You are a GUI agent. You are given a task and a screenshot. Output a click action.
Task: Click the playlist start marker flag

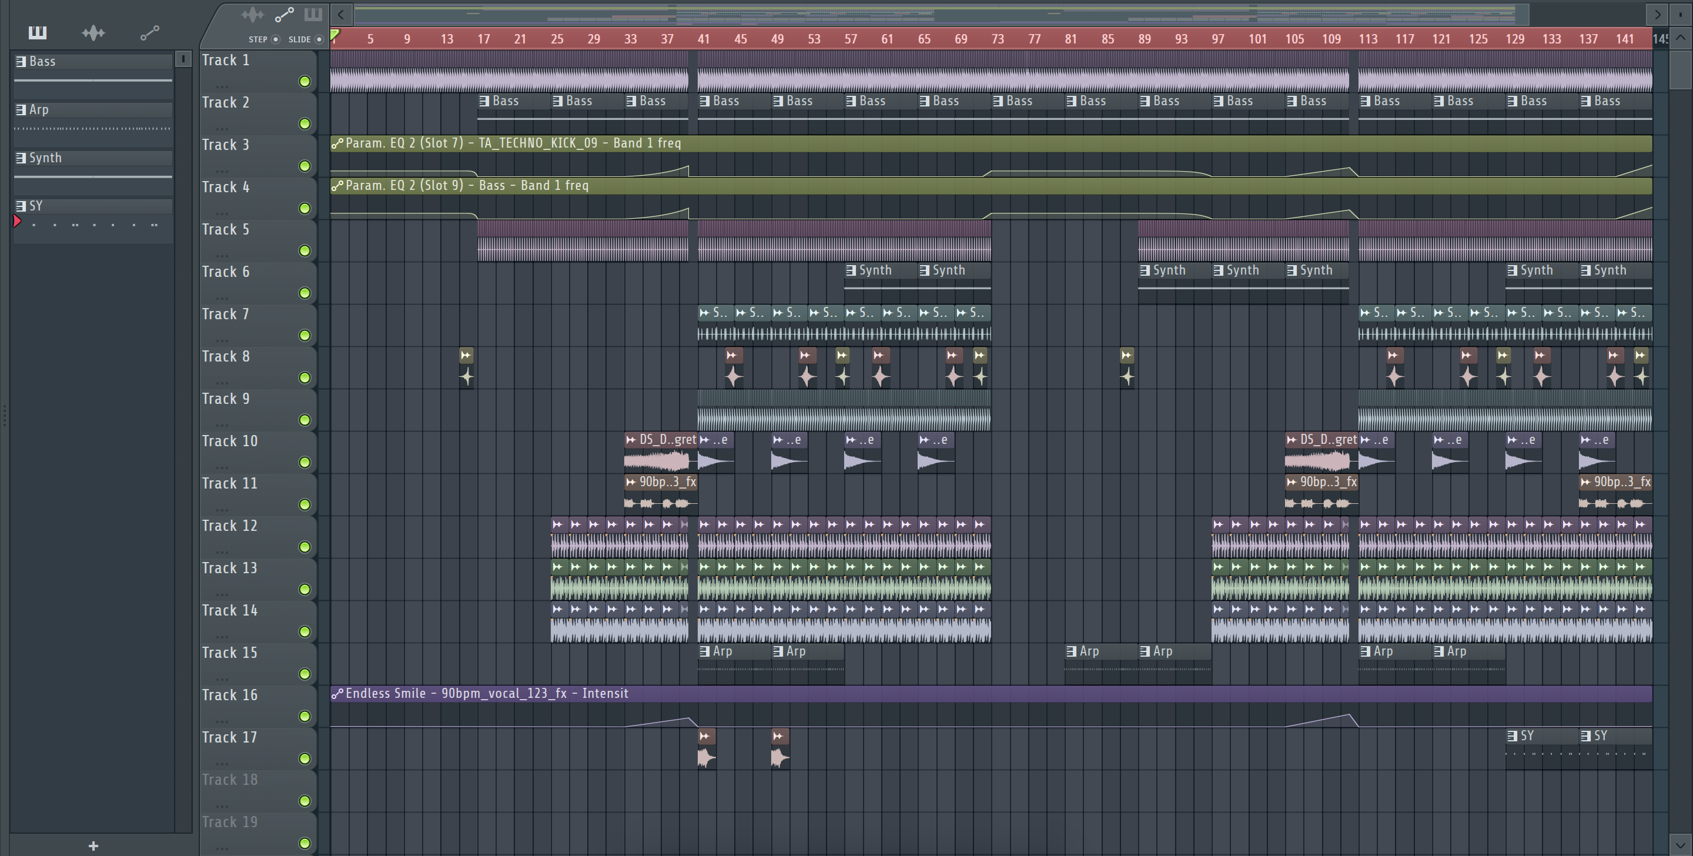click(x=335, y=34)
